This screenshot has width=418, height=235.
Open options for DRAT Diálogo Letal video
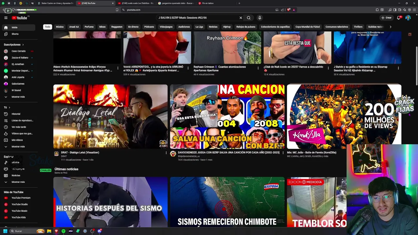[166, 153]
